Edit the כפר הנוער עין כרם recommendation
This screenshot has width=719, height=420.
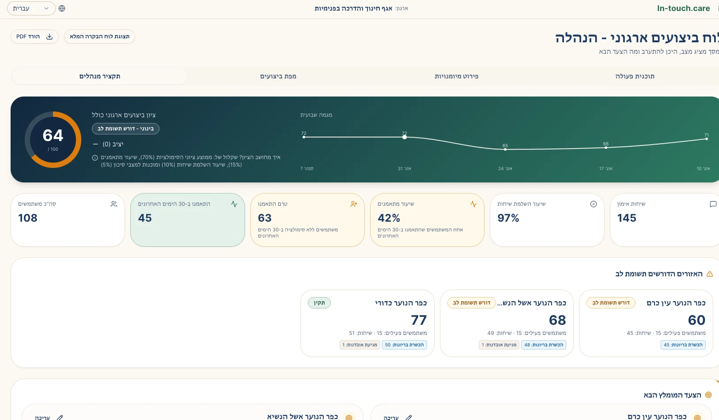(397, 417)
